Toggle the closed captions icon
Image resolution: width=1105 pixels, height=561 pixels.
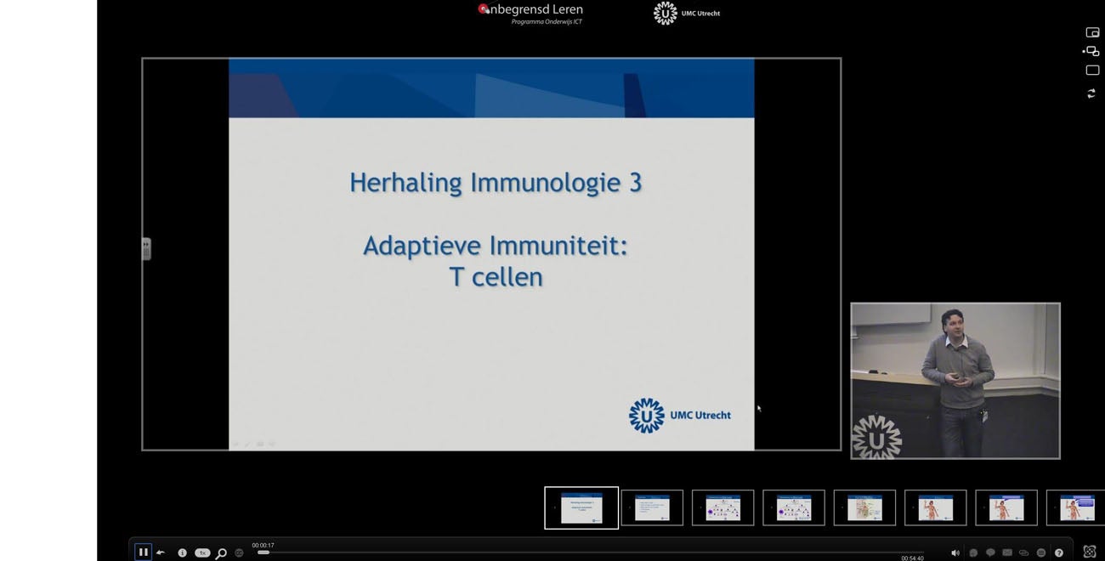239,552
